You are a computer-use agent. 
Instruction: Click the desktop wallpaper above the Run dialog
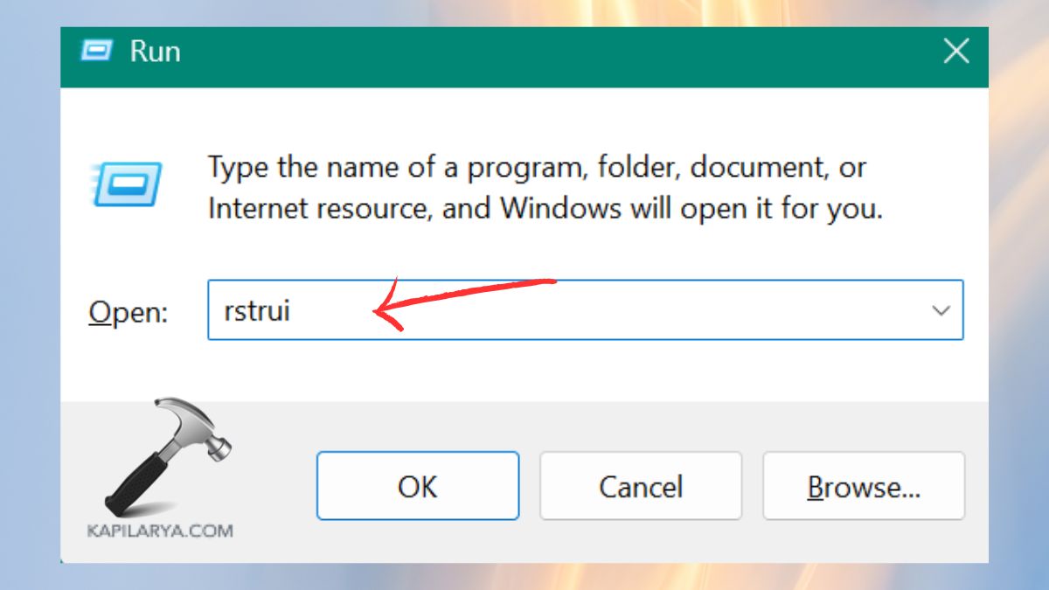pyautogui.click(x=524, y=12)
